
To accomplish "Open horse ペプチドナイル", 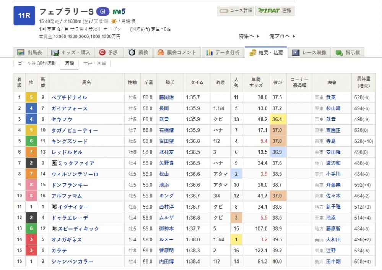I will pyautogui.click(x=69, y=97).
